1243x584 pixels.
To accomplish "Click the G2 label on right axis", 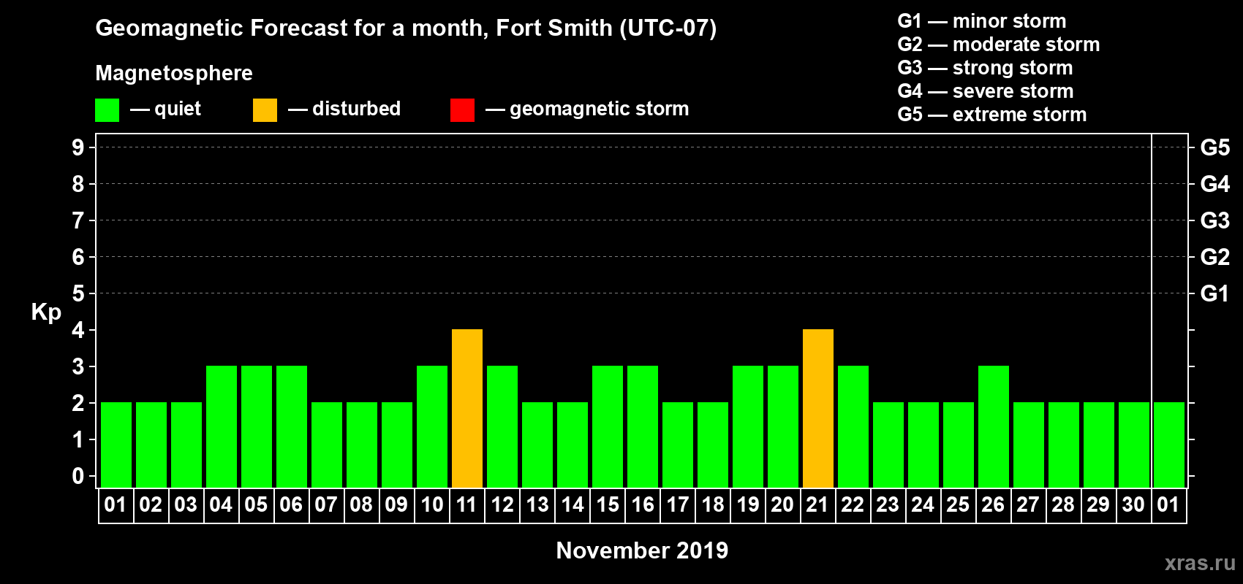I will pos(1214,257).
